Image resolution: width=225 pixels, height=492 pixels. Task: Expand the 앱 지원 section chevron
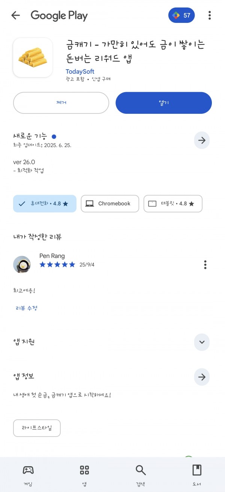(202, 342)
